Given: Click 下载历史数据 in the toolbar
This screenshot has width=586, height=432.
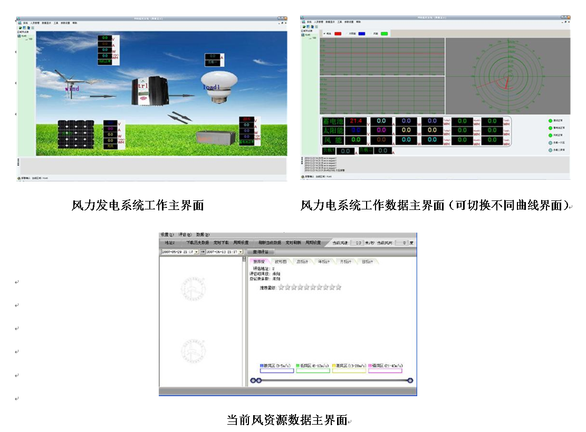Looking at the screenshot, I should click(x=197, y=243).
